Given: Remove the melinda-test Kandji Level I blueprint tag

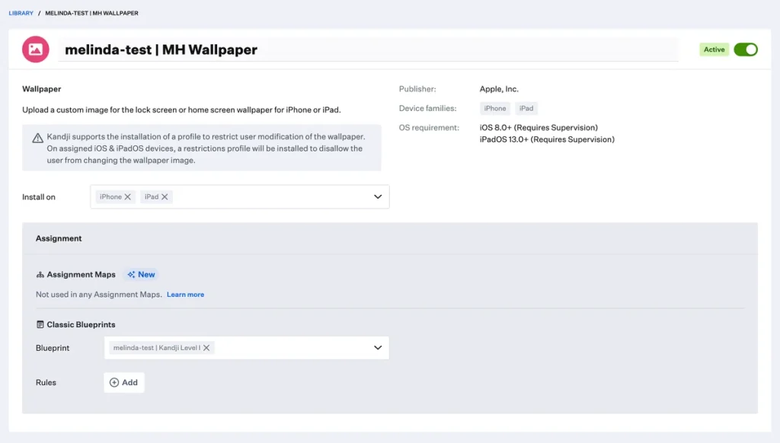Looking at the screenshot, I should tap(206, 348).
